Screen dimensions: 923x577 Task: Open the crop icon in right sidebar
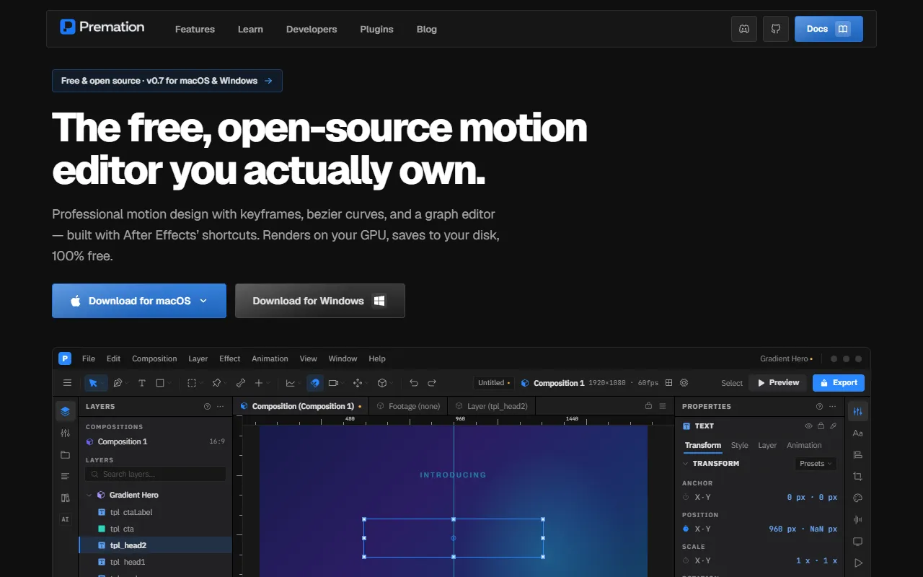[857, 476]
